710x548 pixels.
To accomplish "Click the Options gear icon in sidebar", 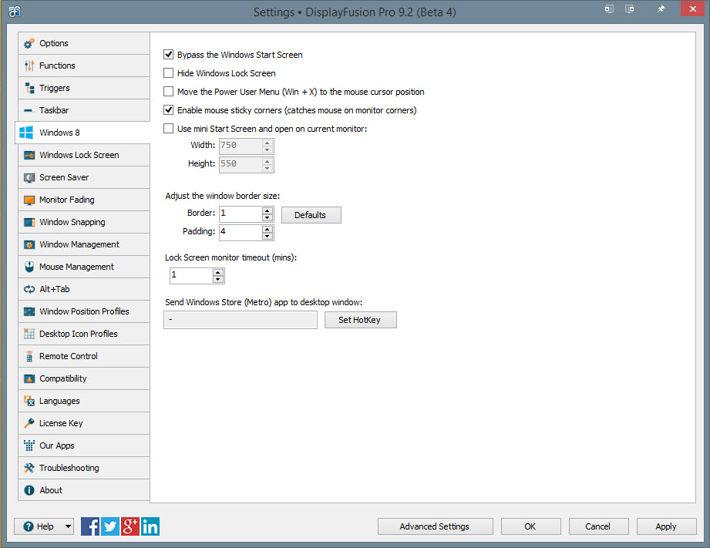I will pyautogui.click(x=29, y=43).
